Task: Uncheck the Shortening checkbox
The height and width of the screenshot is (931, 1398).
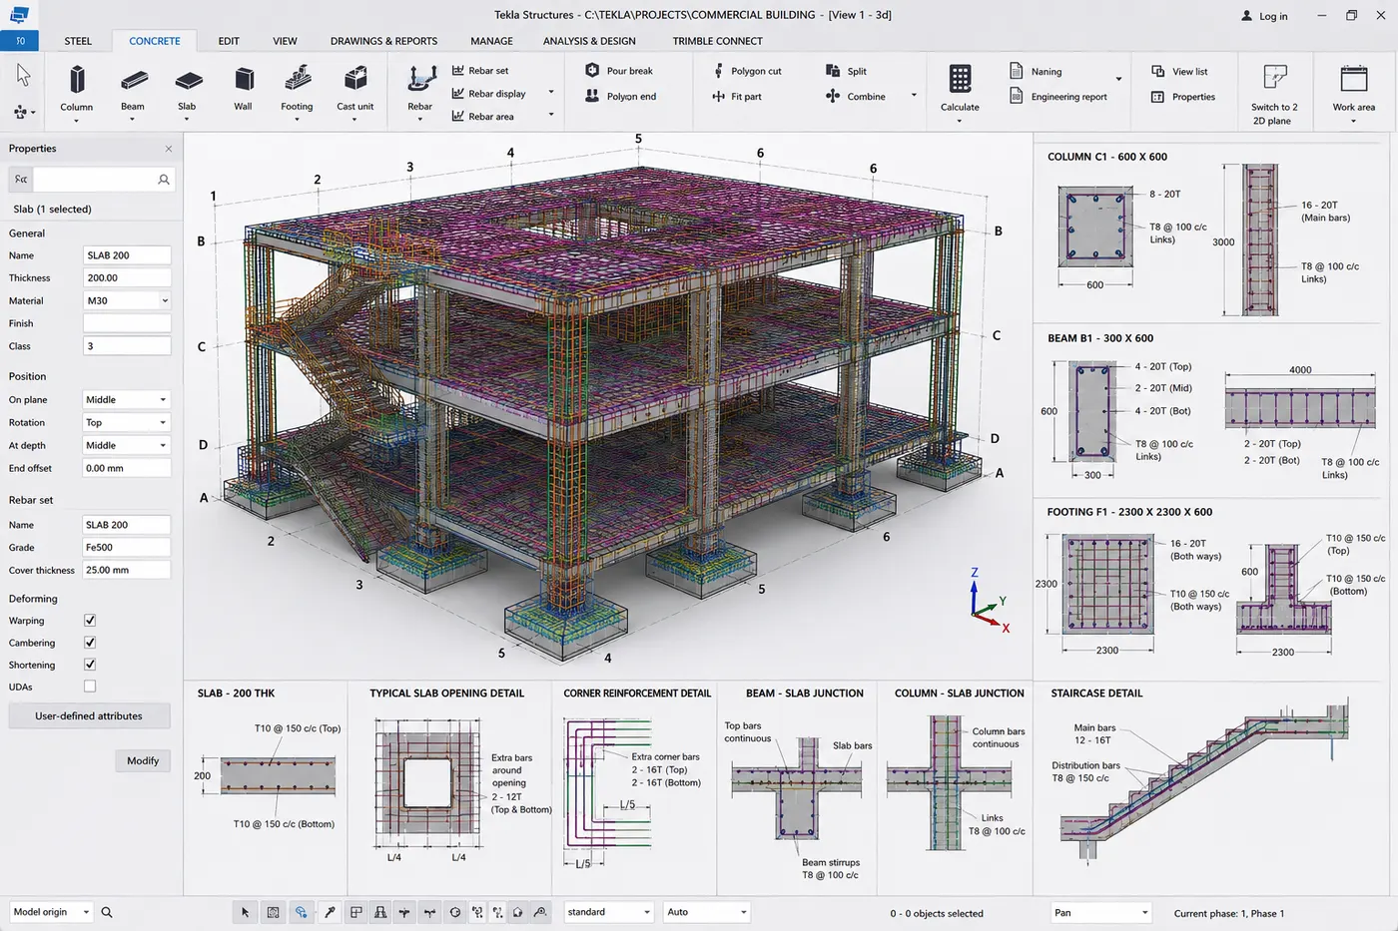Action: pos(90,665)
